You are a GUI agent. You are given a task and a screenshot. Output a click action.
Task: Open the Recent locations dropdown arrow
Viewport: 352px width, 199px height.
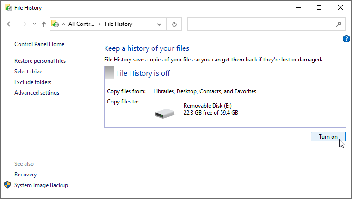[33, 24]
